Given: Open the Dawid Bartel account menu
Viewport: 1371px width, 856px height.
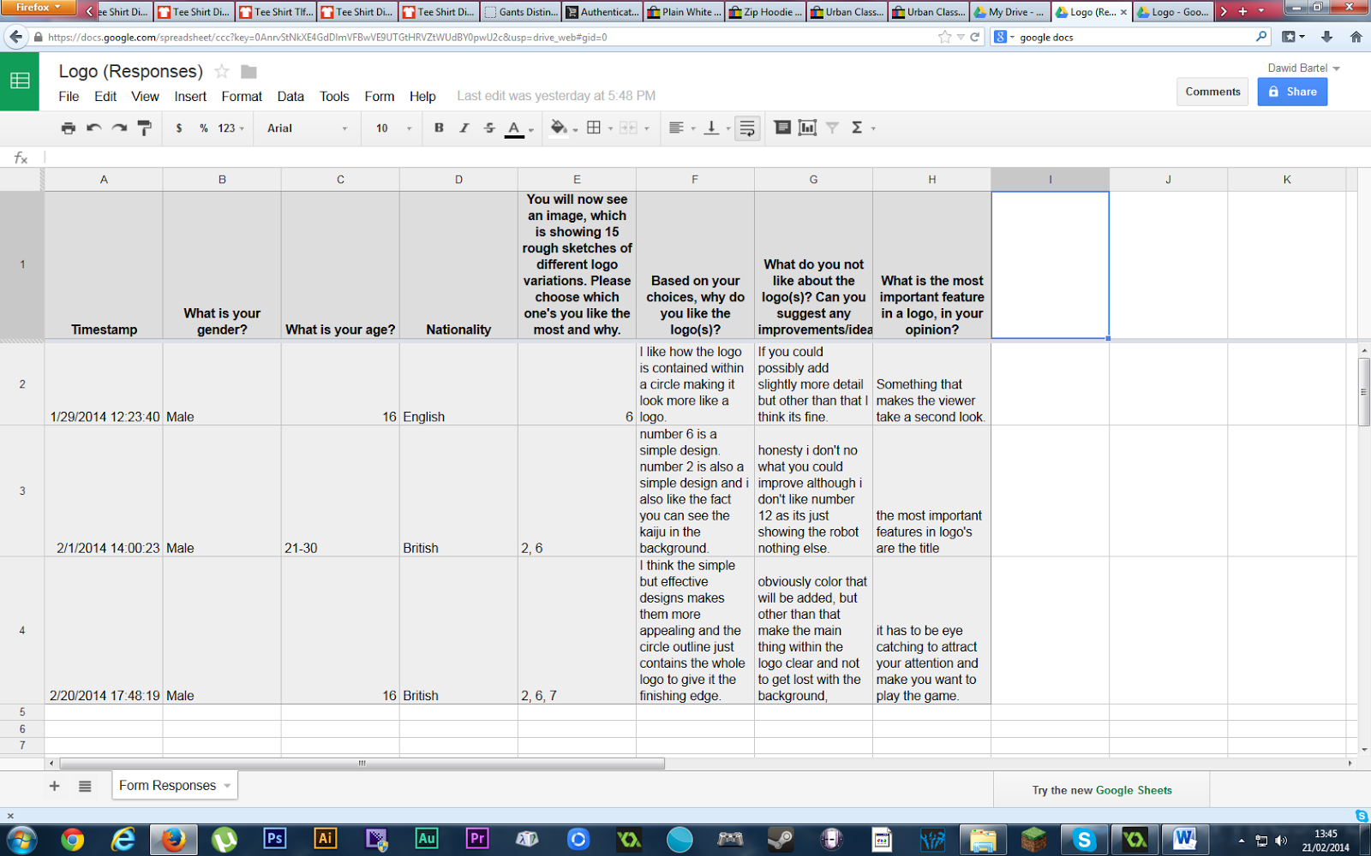Looking at the screenshot, I should click(1303, 68).
